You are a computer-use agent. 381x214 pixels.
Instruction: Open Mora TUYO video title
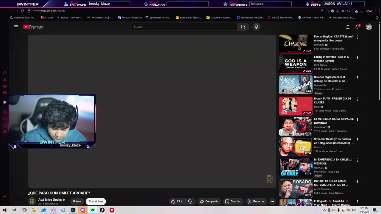(332, 100)
